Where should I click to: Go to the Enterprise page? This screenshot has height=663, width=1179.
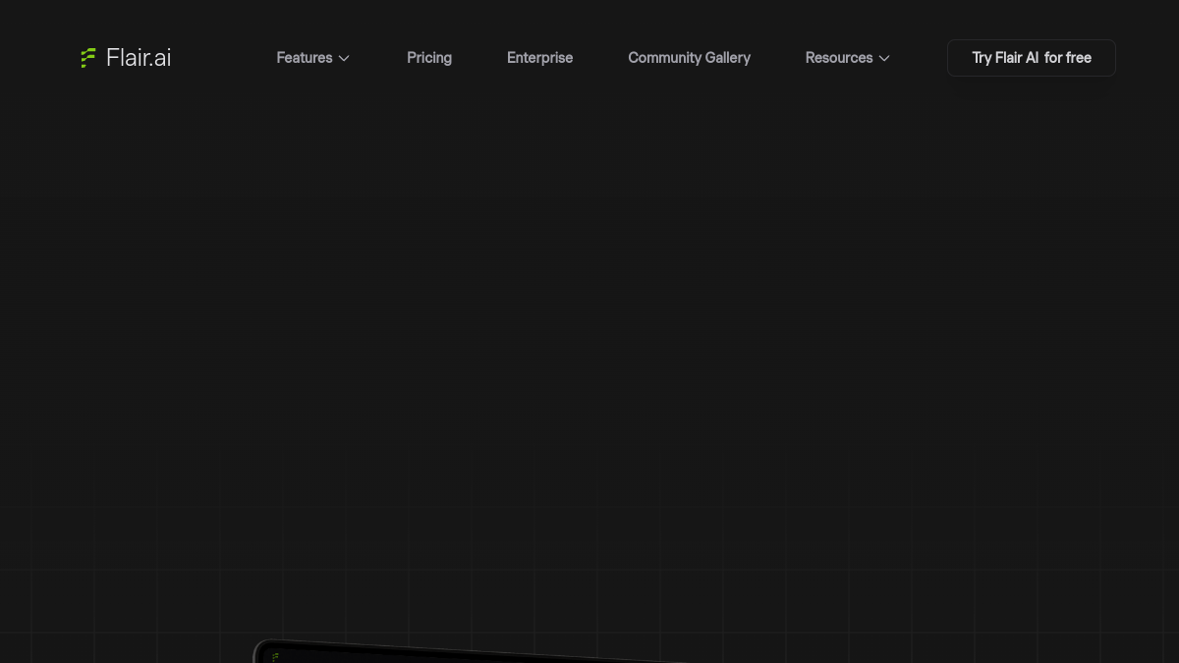coord(539,58)
